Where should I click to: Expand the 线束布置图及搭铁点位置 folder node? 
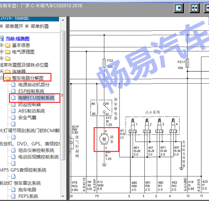1,58
